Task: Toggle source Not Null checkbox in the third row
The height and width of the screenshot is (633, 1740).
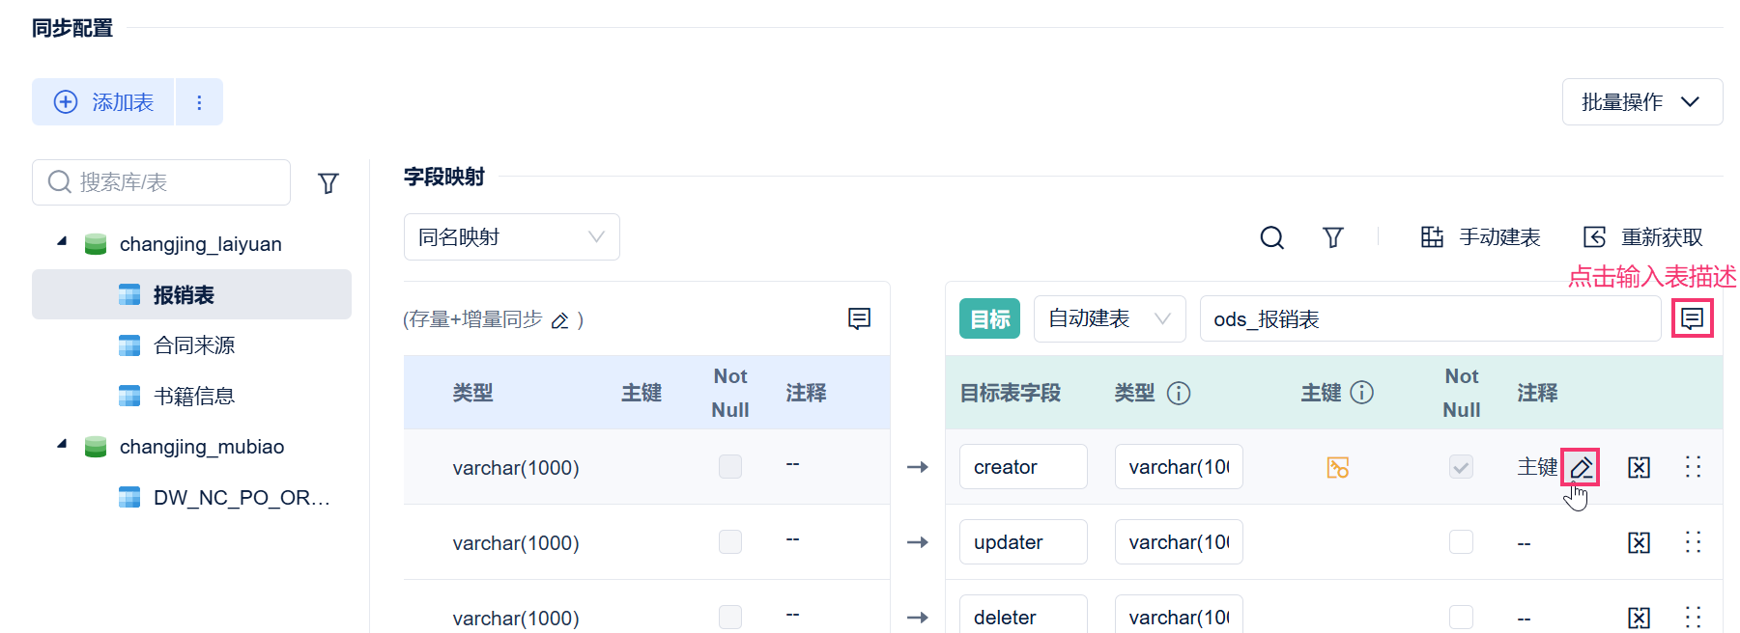Action: 730,618
